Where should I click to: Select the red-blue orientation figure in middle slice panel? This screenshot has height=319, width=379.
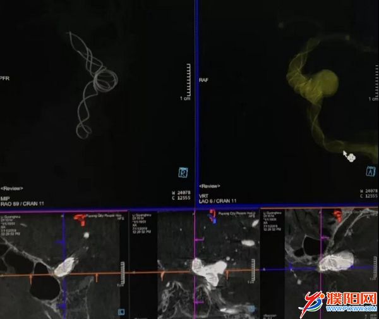(x=213, y=216)
